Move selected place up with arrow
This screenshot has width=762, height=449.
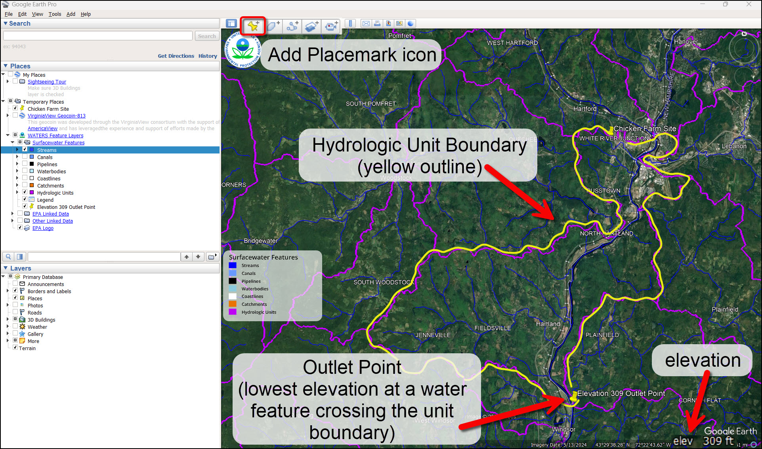point(187,257)
